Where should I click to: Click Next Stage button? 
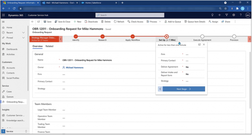(184, 89)
